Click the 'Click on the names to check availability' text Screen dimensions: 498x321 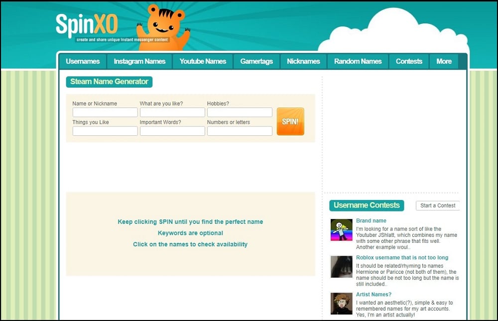(x=190, y=244)
